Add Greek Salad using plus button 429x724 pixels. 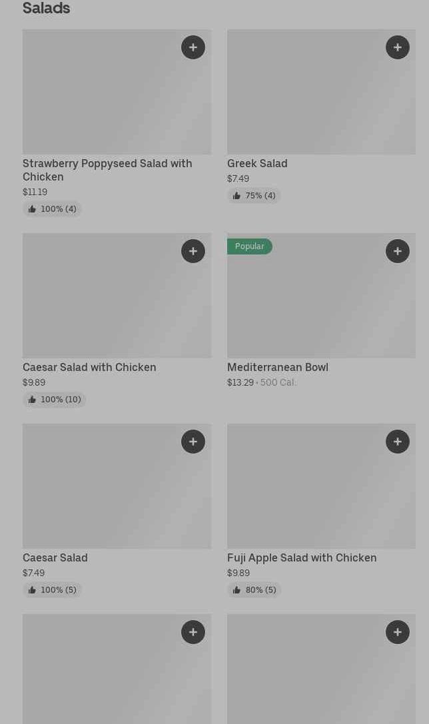(398, 47)
